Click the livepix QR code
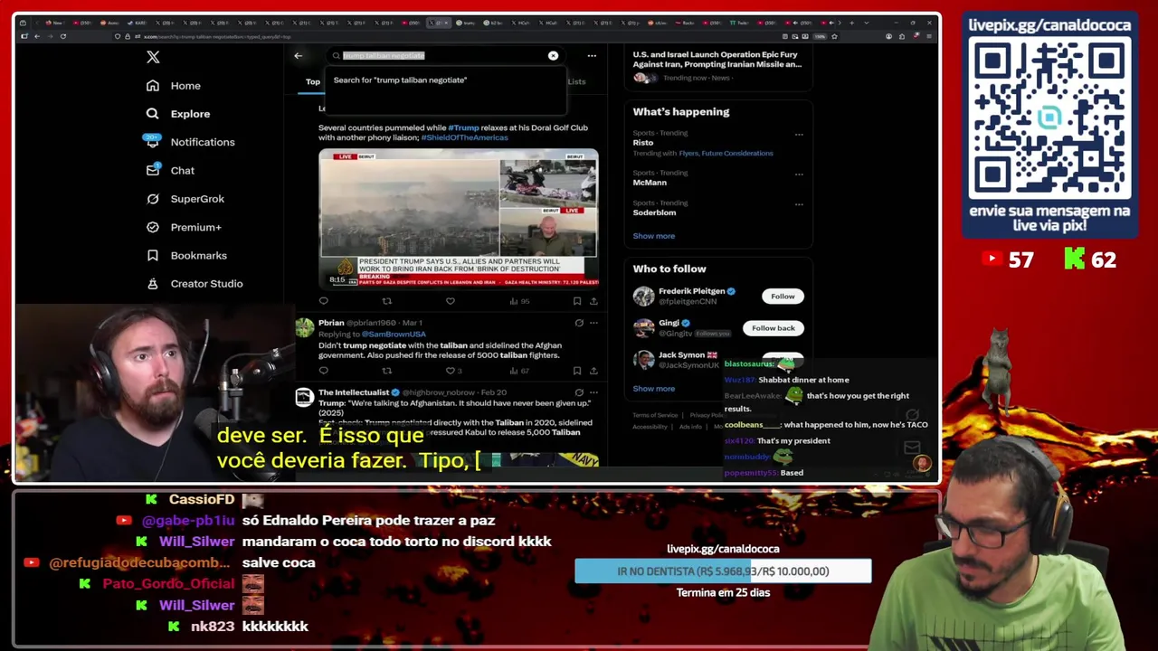This screenshot has height=651, width=1158. point(1049,118)
